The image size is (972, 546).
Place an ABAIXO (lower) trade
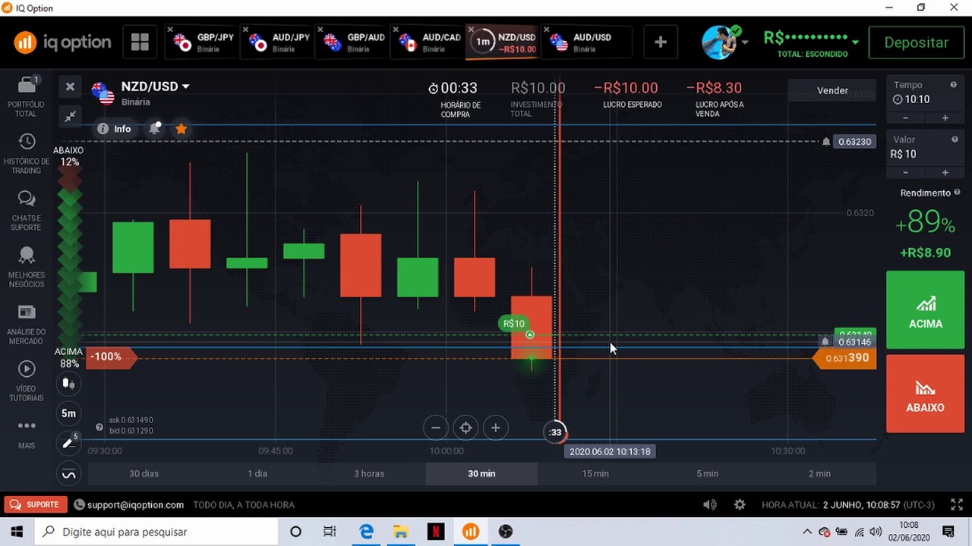(925, 394)
